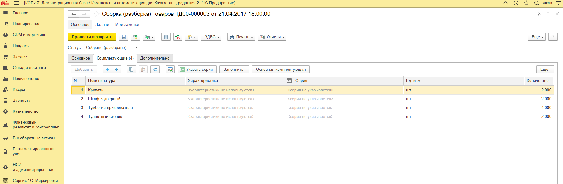Expand the Заполнить dropdown
Screen dimensions: 563x184
point(234,70)
